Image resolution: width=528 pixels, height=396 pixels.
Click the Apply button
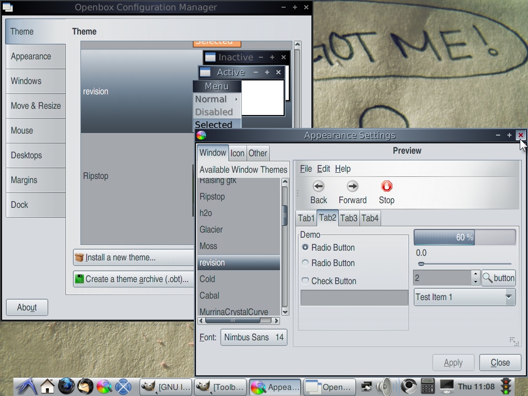coord(453,362)
